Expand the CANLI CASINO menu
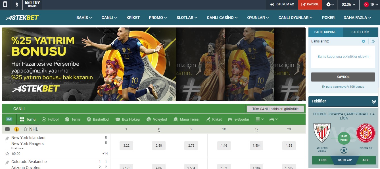The width and height of the screenshot is (380, 169). tap(222, 18)
